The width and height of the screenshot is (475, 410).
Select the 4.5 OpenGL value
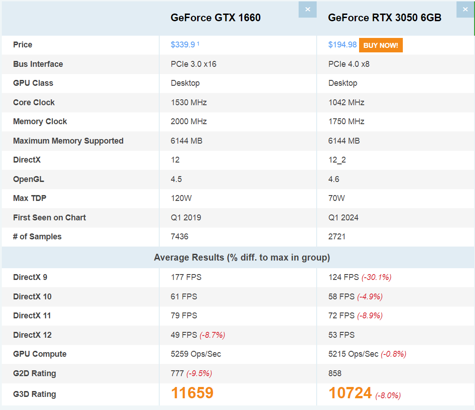176,179
